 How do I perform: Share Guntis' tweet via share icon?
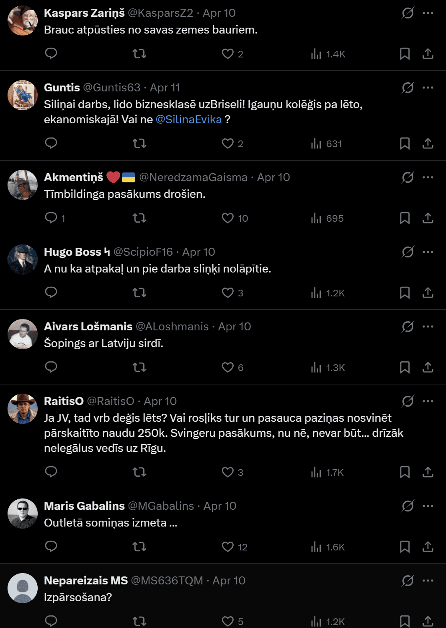(428, 143)
